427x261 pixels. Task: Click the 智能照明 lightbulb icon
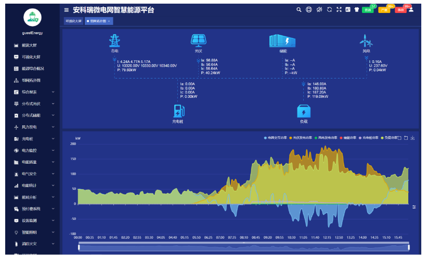[x=16, y=232]
